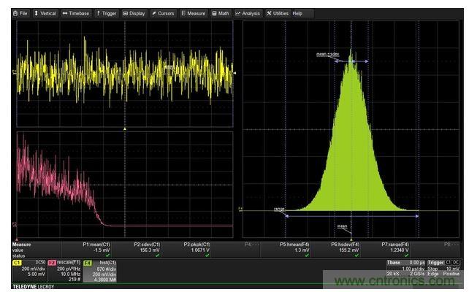
Task: Click the P3 pkpk(C1) status checkmark
Action: pos(207,255)
